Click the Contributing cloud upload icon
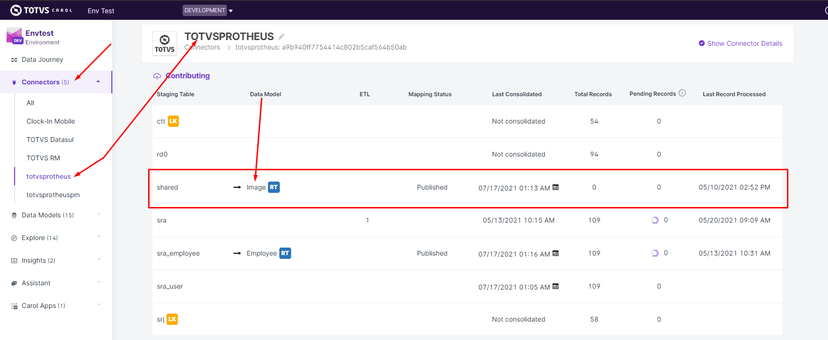Viewport: 828px width, 340px height. 157,76
